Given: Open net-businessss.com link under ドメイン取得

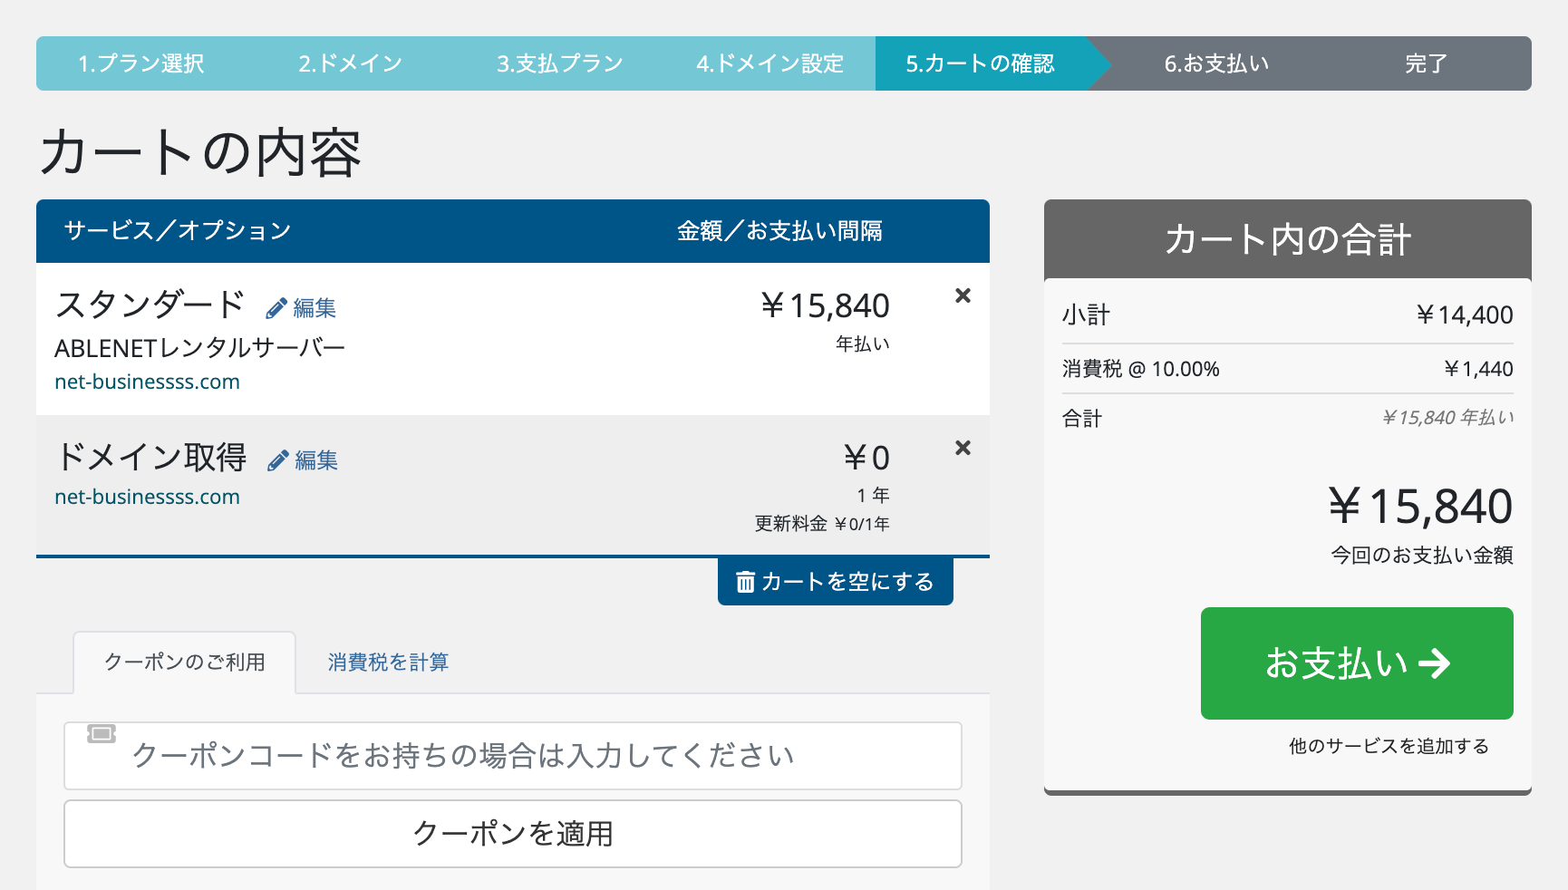Looking at the screenshot, I should point(147,497).
